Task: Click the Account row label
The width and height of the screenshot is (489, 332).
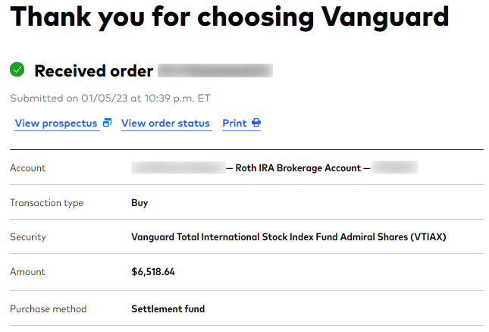Action: 28,168
